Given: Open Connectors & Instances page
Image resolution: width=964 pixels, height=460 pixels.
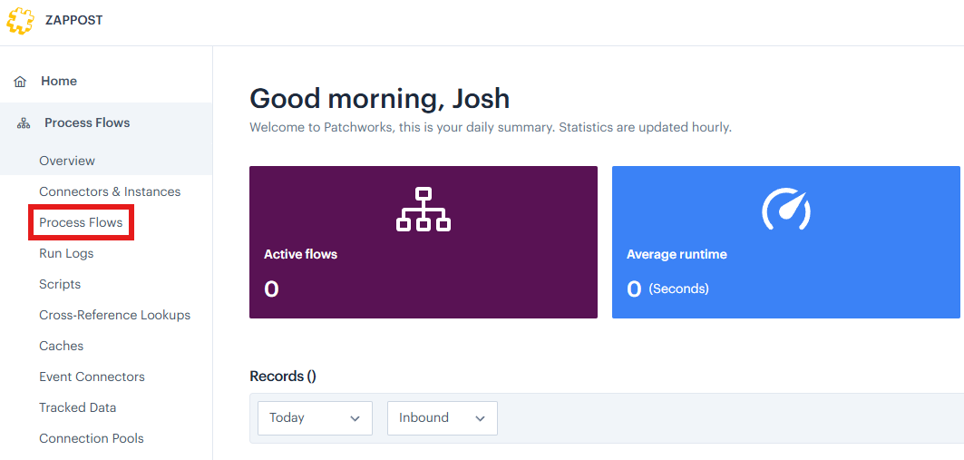Looking at the screenshot, I should pos(110,191).
